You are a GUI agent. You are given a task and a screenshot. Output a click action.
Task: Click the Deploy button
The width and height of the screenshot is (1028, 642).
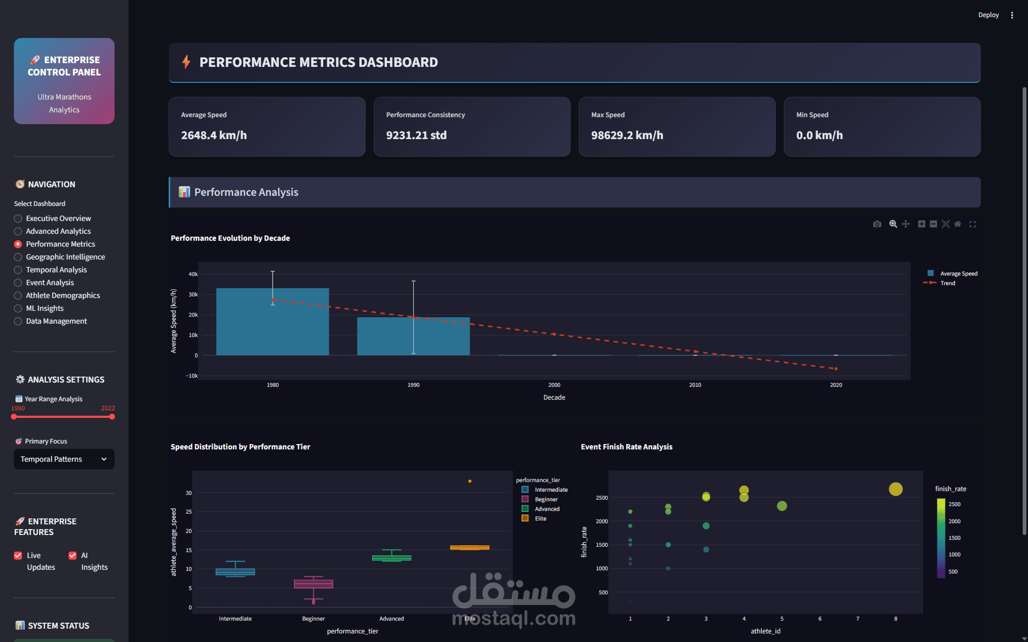click(988, 15)
